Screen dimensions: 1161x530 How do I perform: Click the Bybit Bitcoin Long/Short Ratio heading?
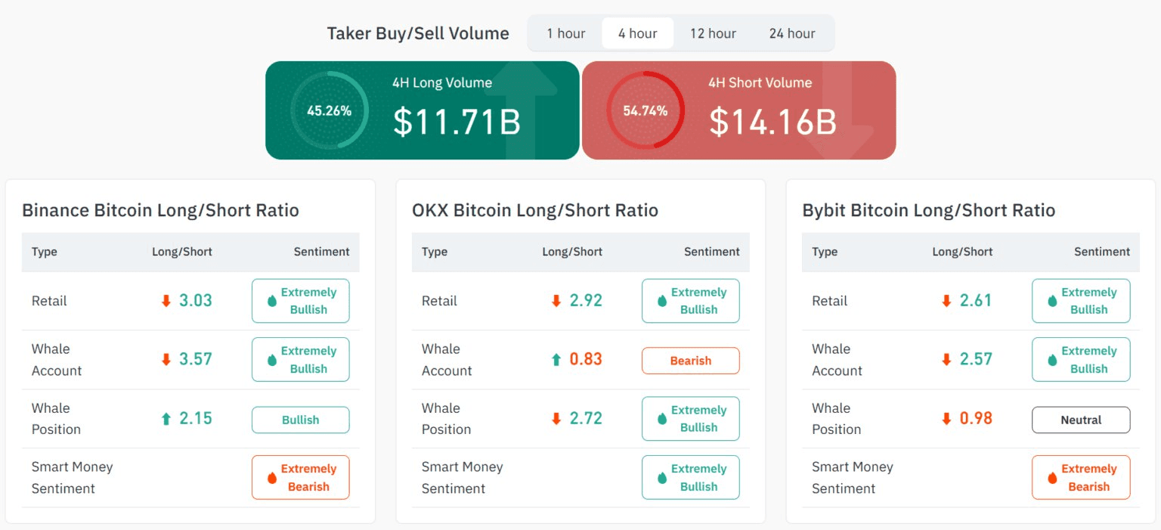pos(928,210)
